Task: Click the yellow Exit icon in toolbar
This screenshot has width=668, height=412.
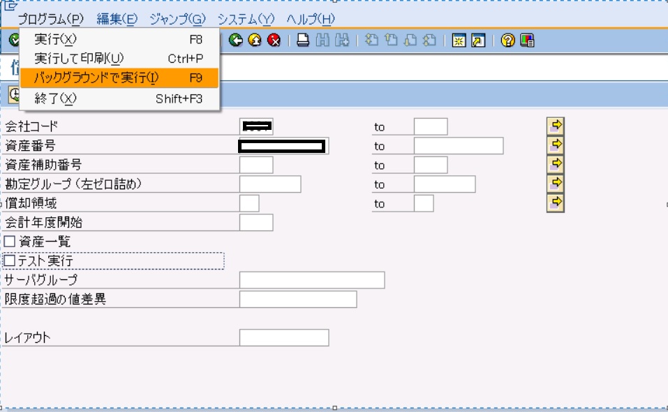Action: [255, 41]
